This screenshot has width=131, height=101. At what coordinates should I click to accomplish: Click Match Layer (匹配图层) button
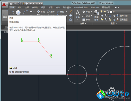(122, 20)
